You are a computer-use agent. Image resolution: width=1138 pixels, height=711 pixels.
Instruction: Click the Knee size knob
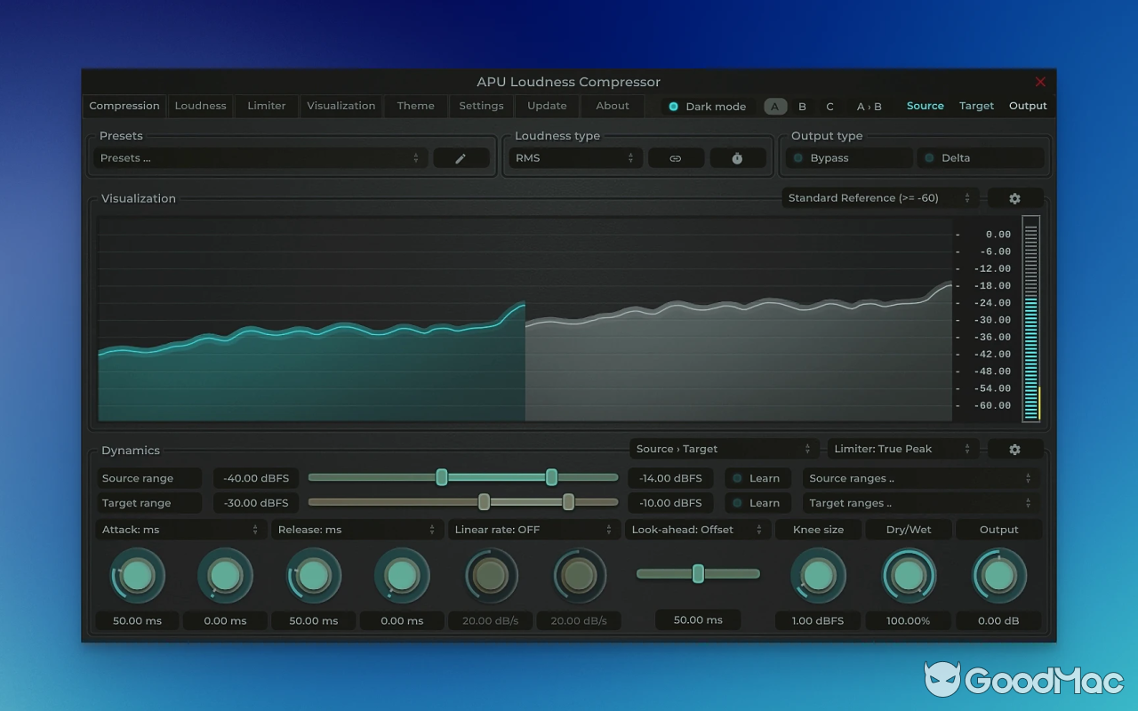817,575
